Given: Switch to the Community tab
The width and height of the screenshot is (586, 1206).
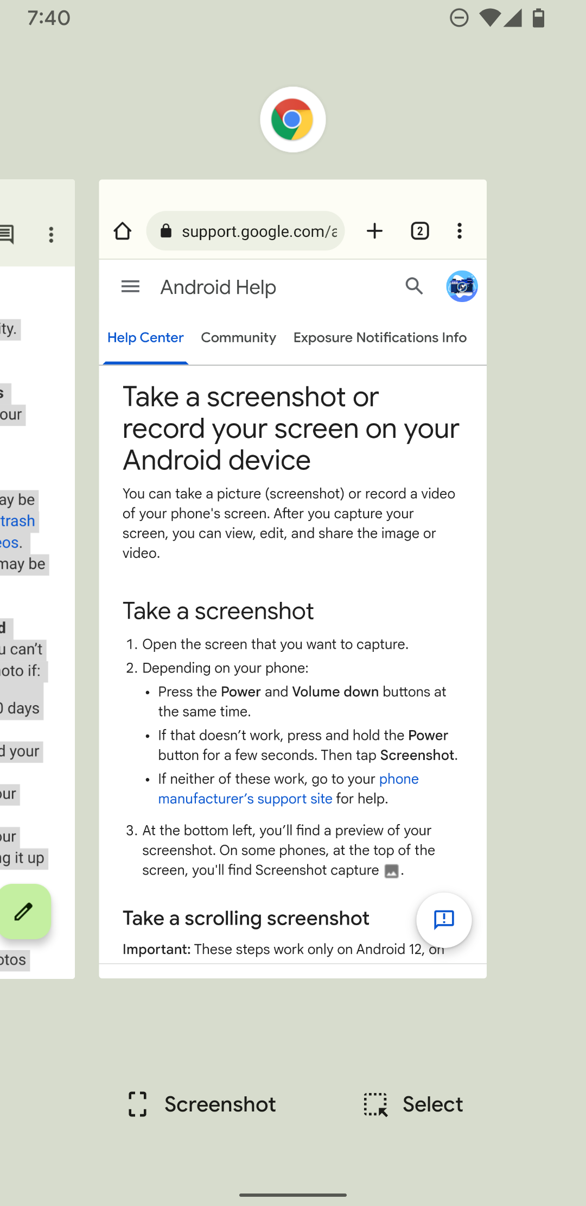Looking at the screenshot, I should click(239, 337).
